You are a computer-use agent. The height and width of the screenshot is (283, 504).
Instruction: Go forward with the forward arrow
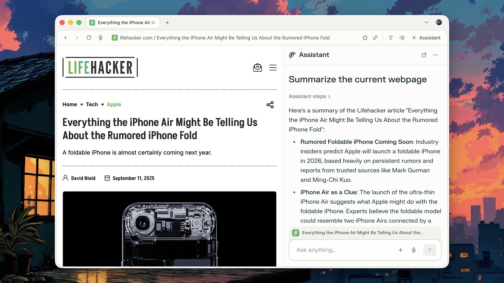[x=77, y=38]
